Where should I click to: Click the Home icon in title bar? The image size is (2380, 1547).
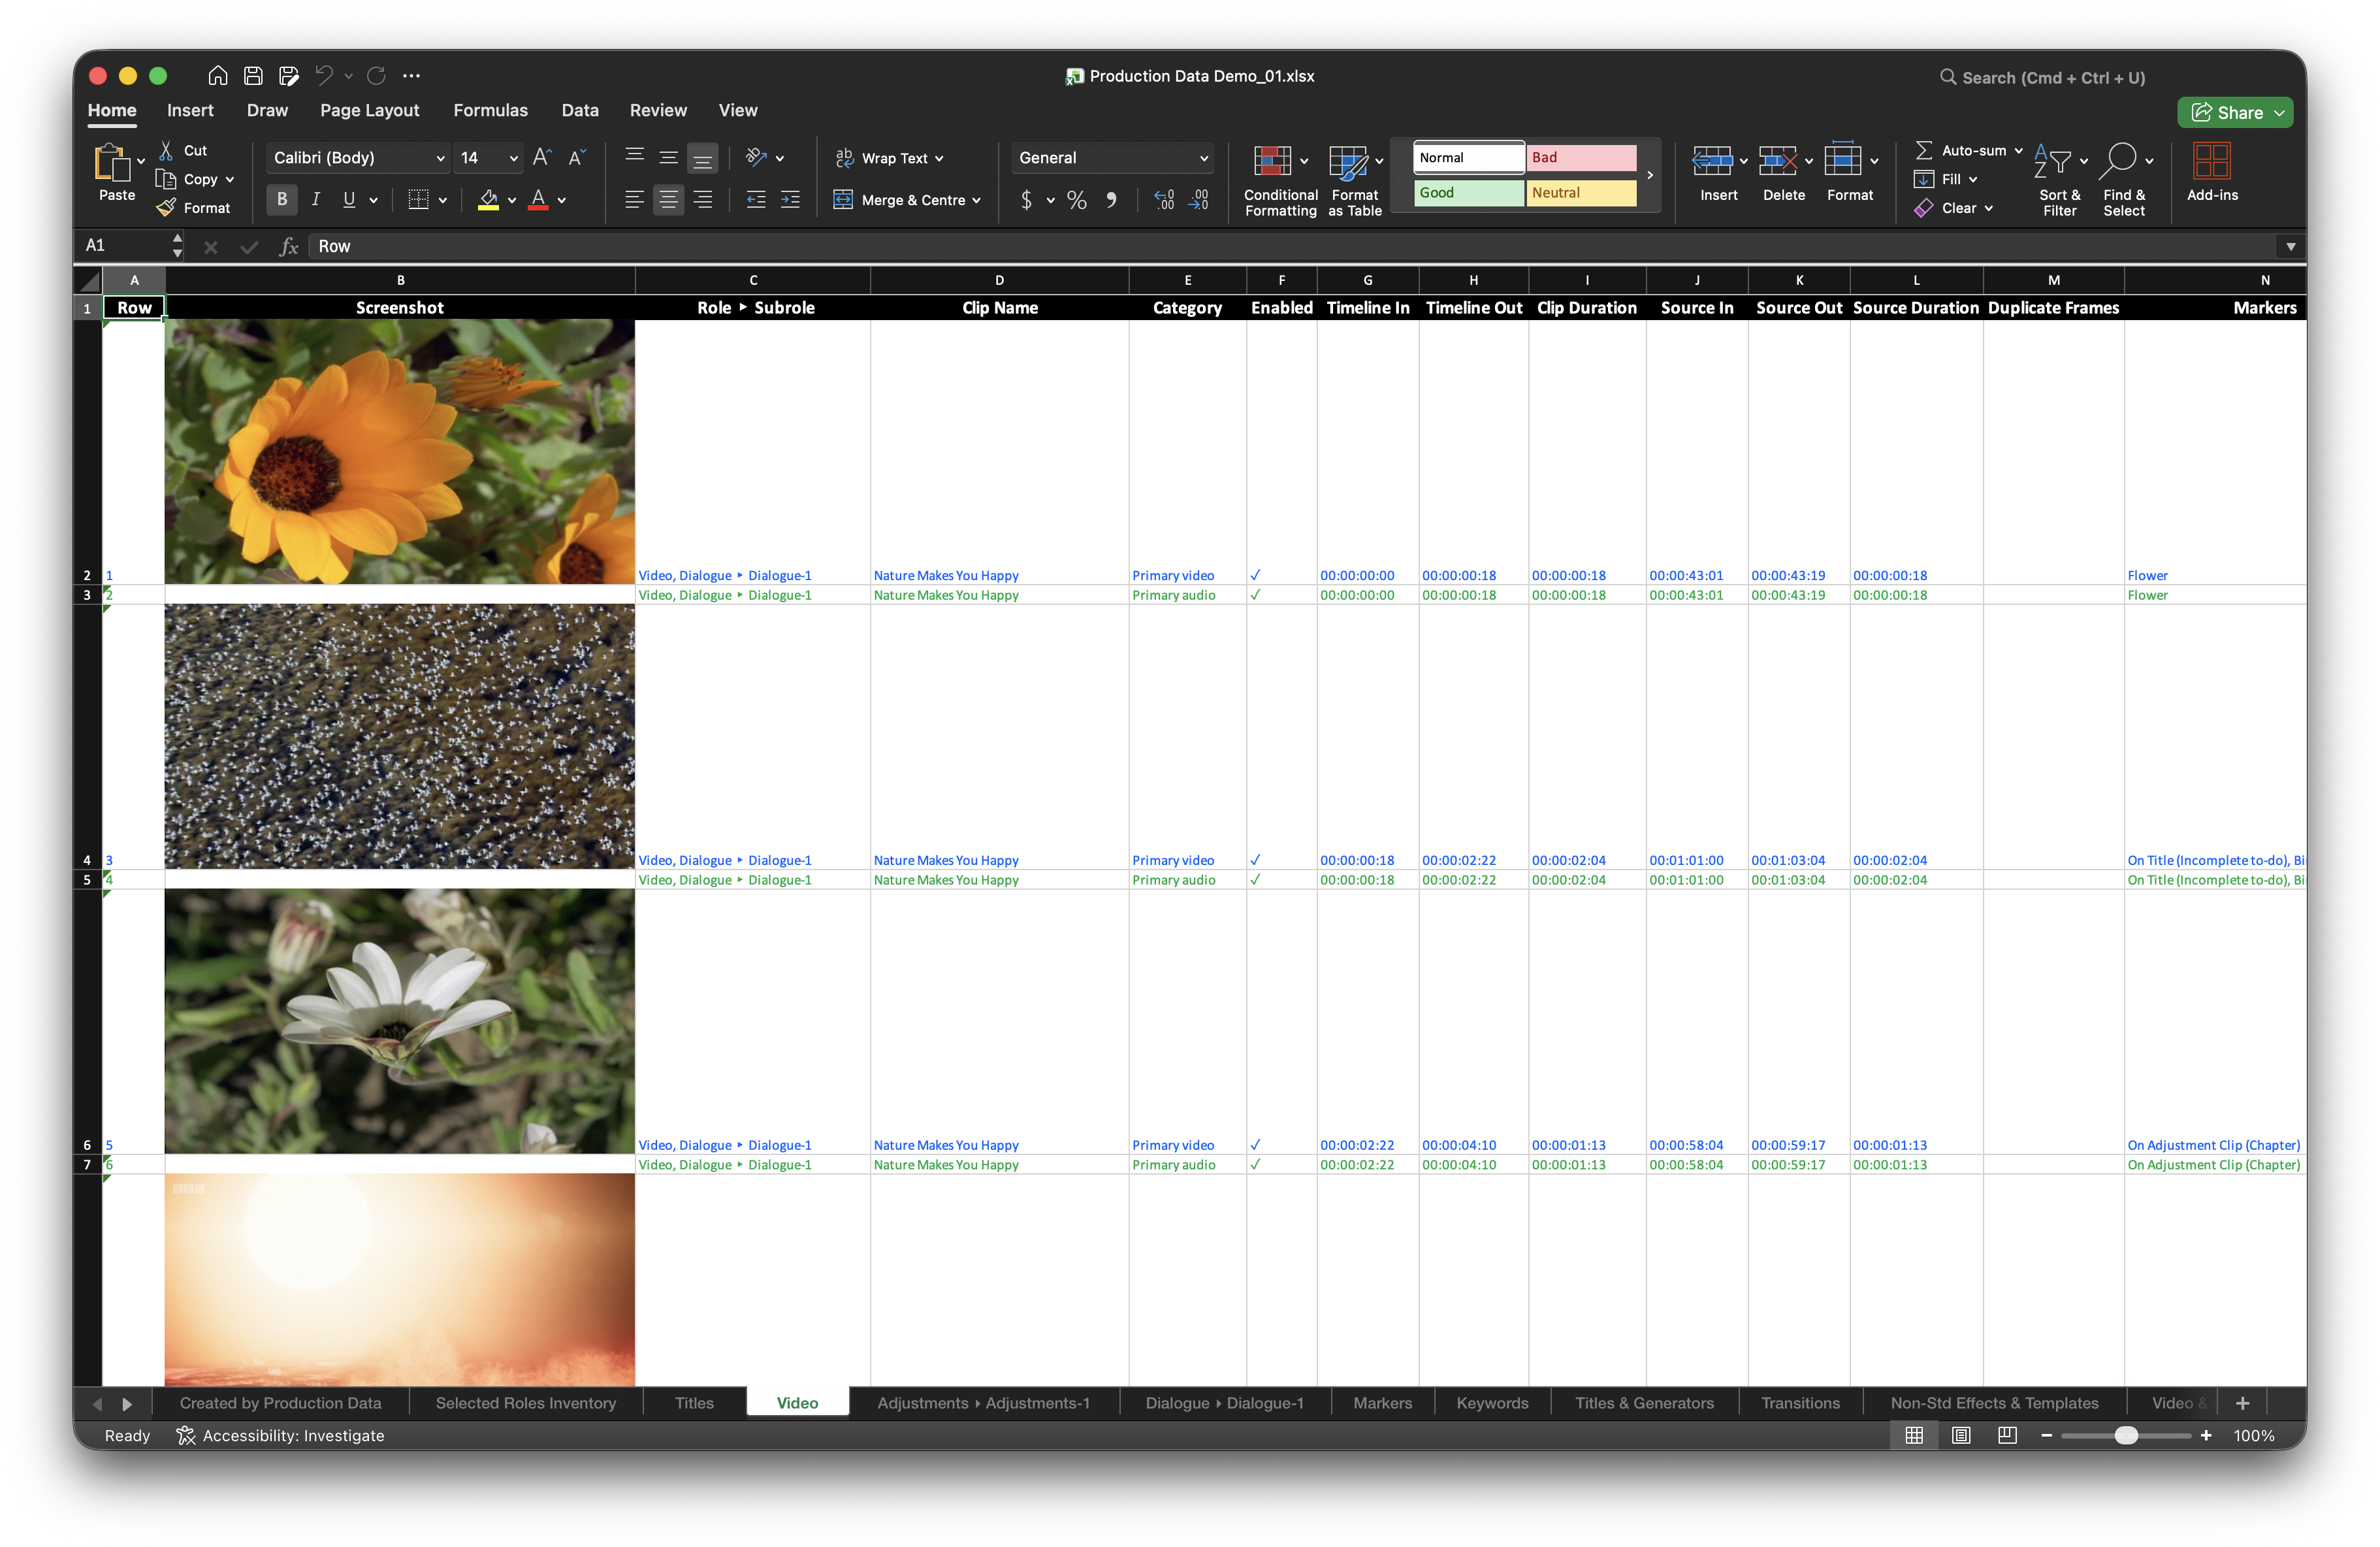[x=217, y=76]
